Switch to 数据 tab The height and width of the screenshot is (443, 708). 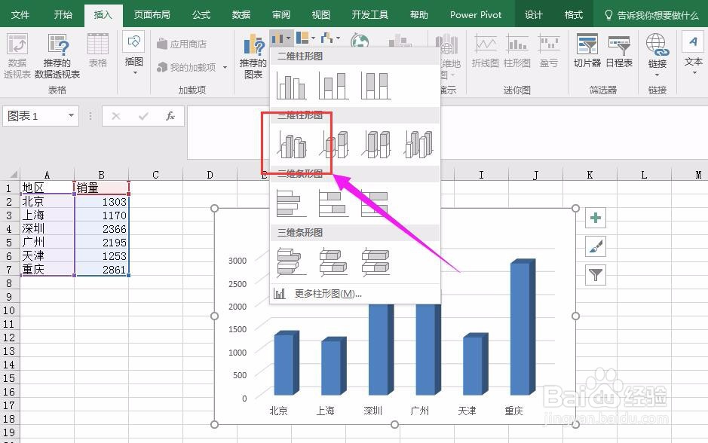pos(241,15)
